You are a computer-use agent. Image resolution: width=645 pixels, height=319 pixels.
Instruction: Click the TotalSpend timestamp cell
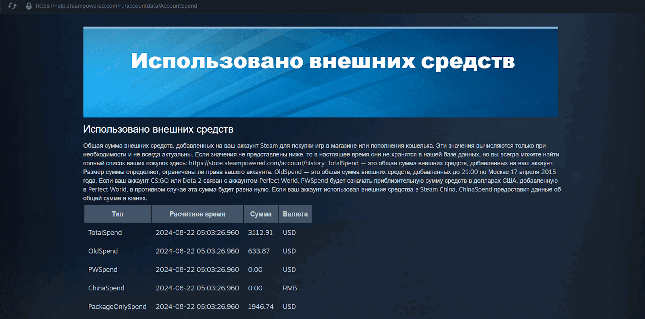pyautogui.click(x=197, y=233)
